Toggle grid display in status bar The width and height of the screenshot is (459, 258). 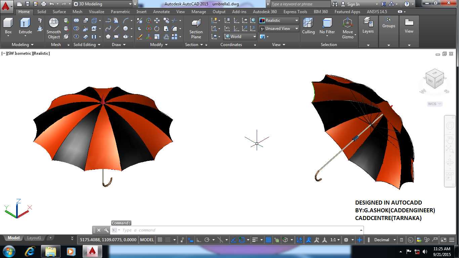click(160, 240)
